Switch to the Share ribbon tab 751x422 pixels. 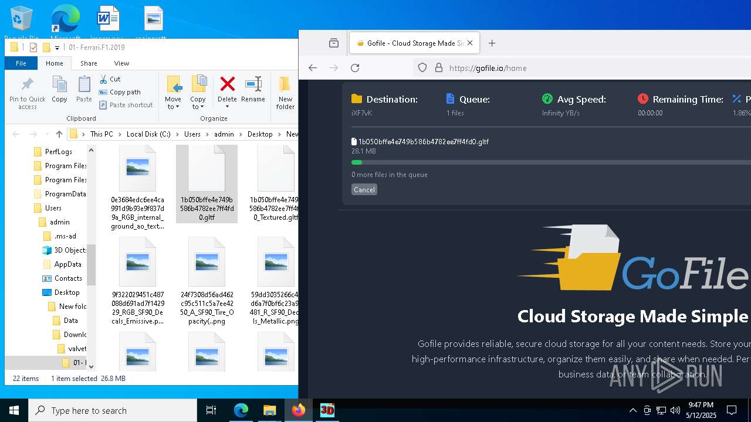[89, 63]
